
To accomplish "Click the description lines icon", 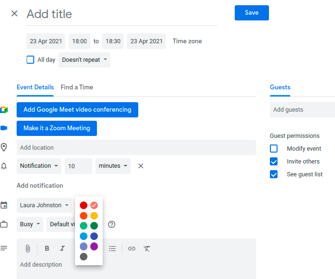I will point(4,248).
